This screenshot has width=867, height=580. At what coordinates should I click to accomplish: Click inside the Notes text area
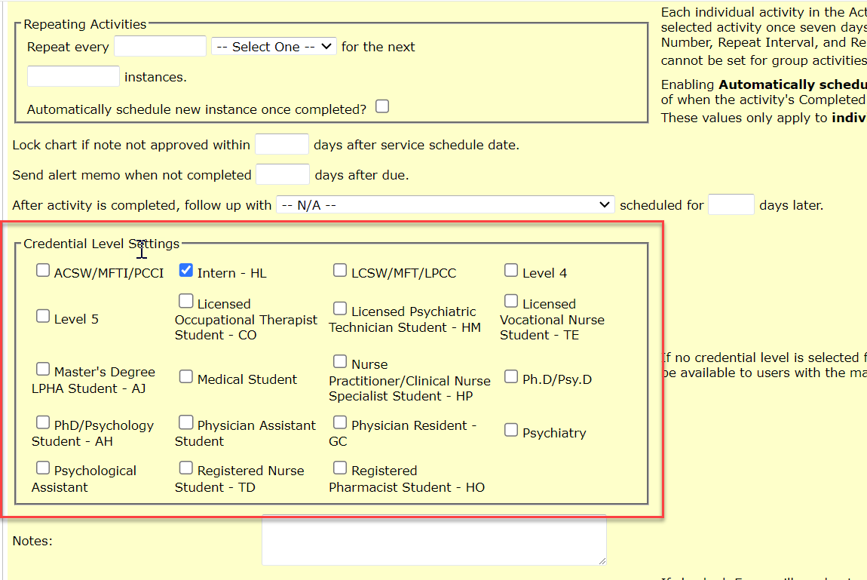[x=434, y=540]
